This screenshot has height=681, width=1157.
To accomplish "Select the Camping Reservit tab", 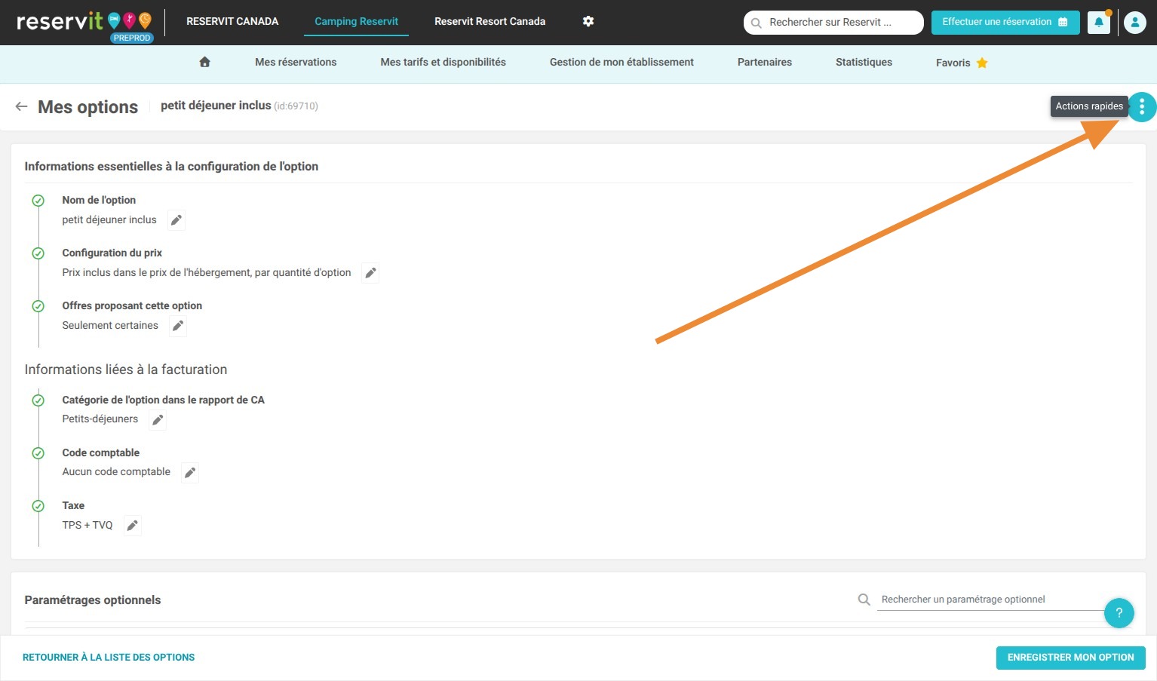I will [x=356, y=21].
